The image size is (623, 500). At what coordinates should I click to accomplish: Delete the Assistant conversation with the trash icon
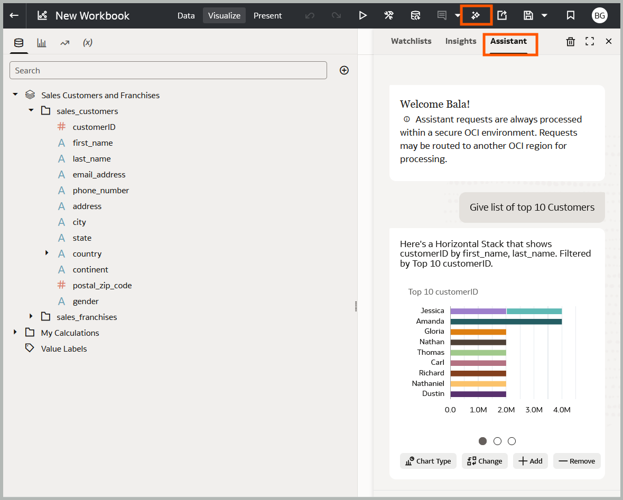pos(570,41)
